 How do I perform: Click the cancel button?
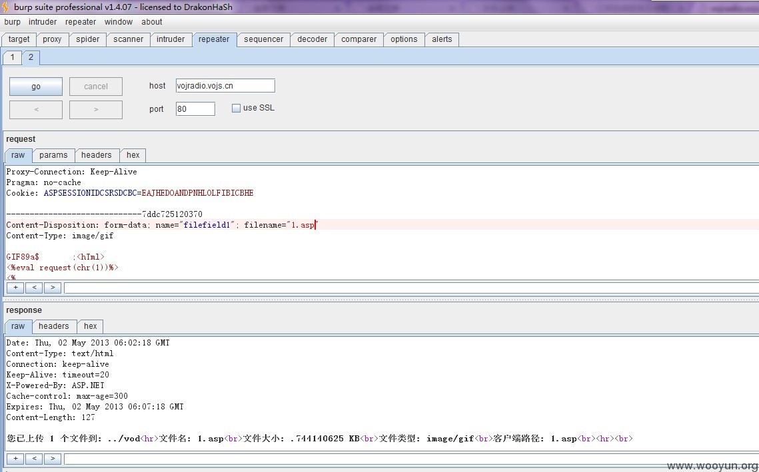(96, 87)
